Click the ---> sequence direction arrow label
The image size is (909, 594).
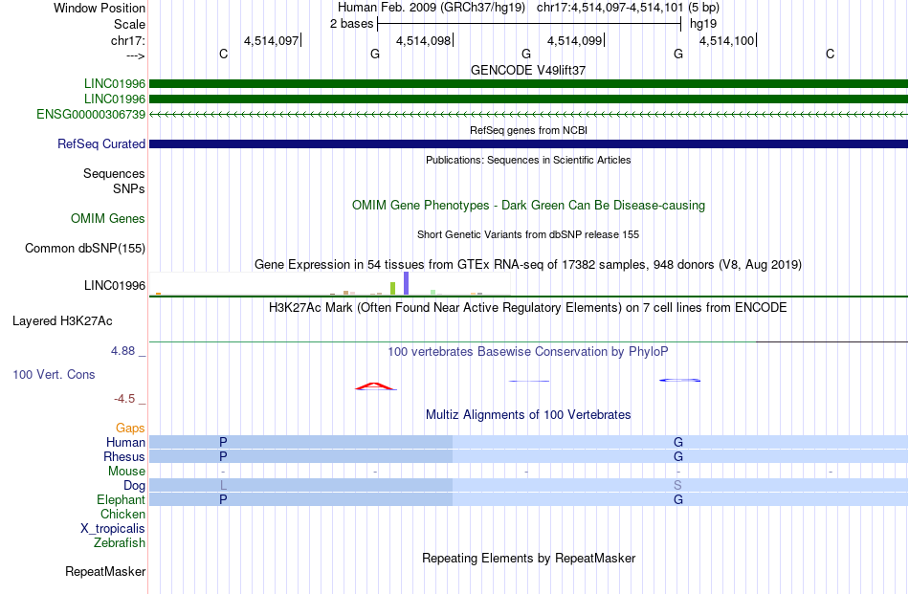click(x=135, y=55)
